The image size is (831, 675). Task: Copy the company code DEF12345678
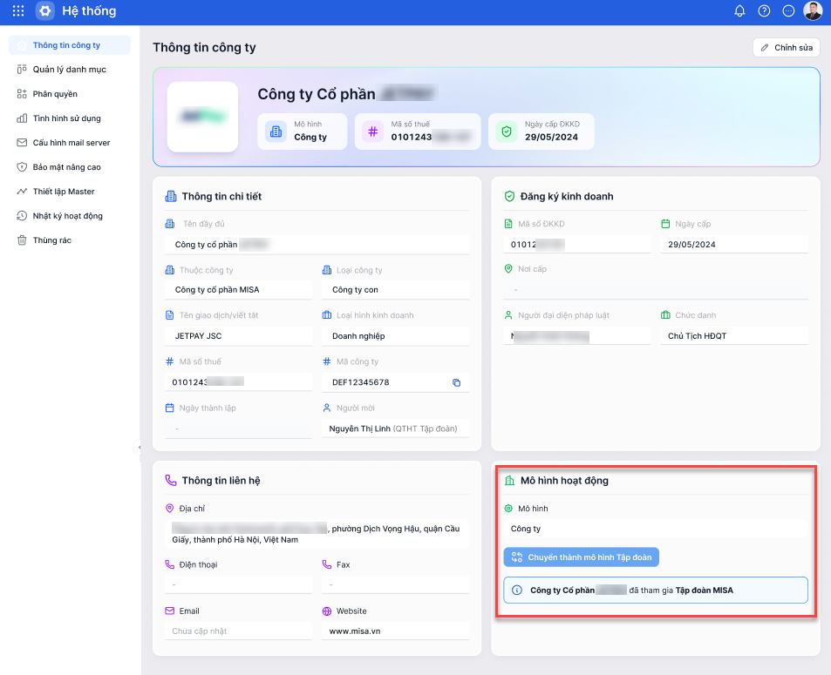(x=456, y=382)
